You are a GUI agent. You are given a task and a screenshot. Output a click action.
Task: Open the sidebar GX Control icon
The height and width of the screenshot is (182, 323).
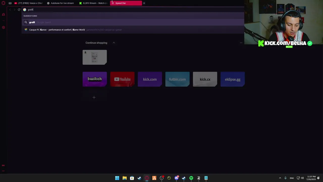click(3, 14)
